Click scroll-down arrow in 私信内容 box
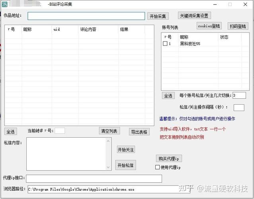The height and width of the screenshot is (199, 254). 108,167
